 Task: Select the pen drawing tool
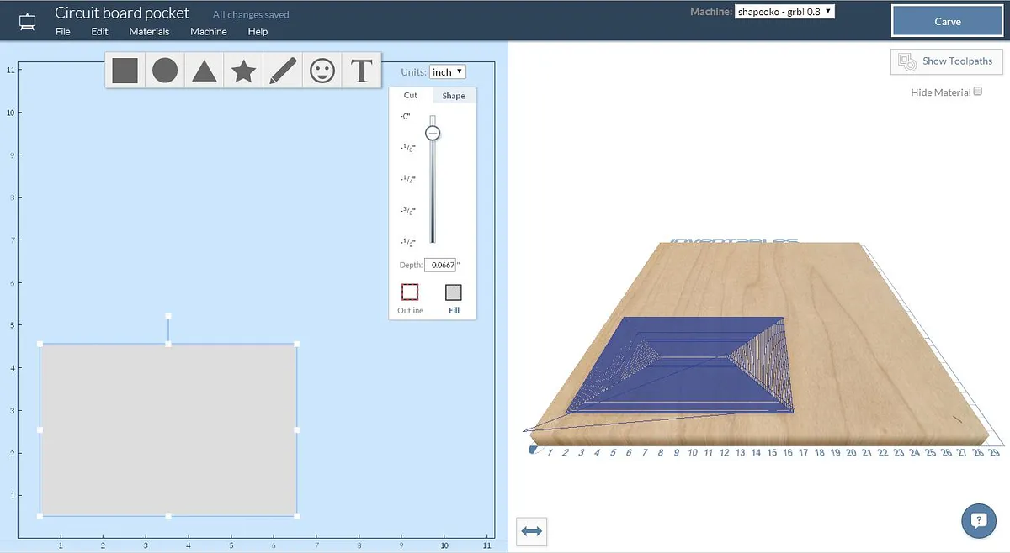(x=282, y=71)
